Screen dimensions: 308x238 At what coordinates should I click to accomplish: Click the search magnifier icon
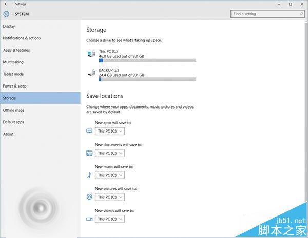tap(301, 14)
